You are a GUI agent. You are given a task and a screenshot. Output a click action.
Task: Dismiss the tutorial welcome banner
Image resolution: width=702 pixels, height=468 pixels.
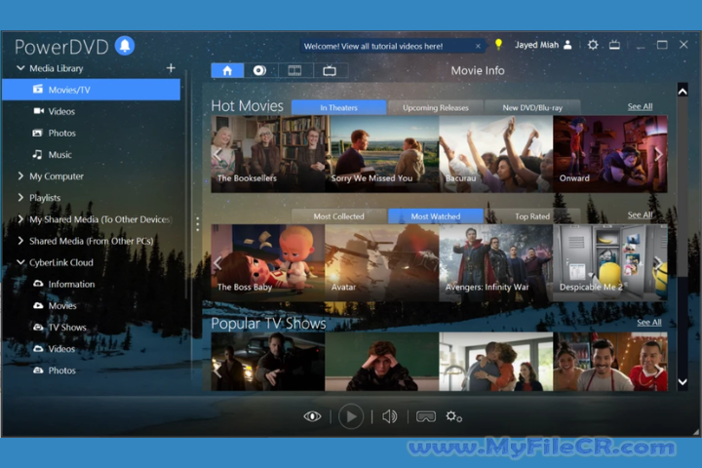pos(478,46)
